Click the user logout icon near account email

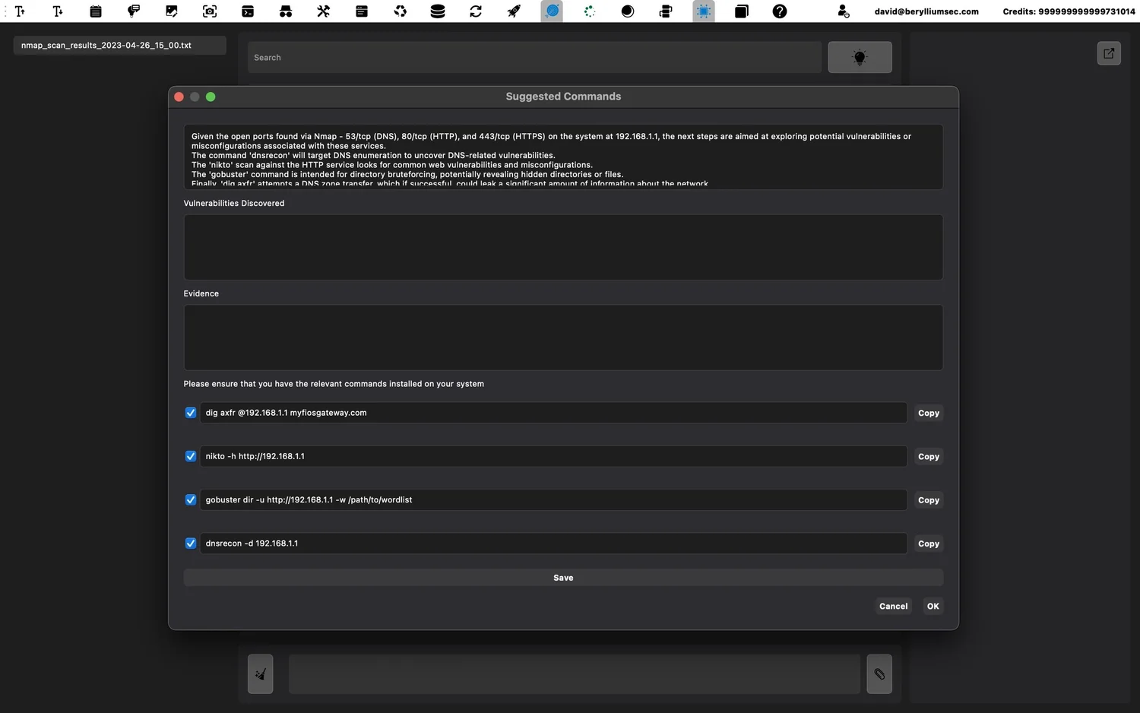[x=842, y=11]
